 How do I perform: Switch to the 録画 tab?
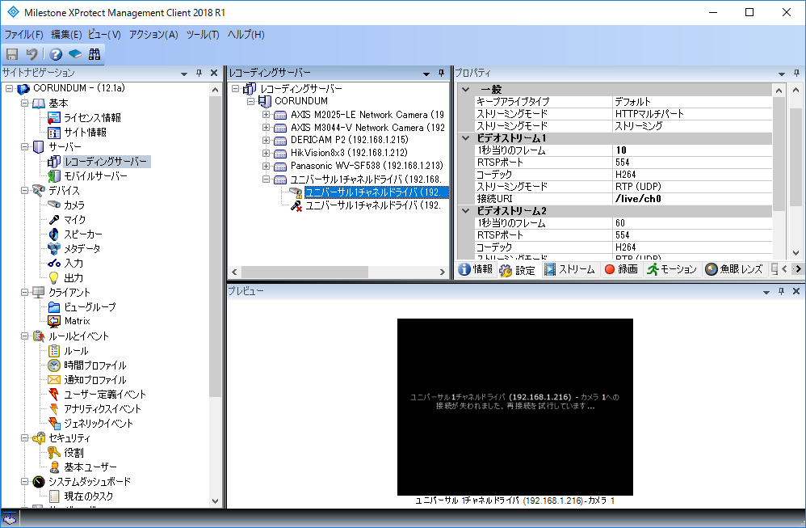coord(621,269)
